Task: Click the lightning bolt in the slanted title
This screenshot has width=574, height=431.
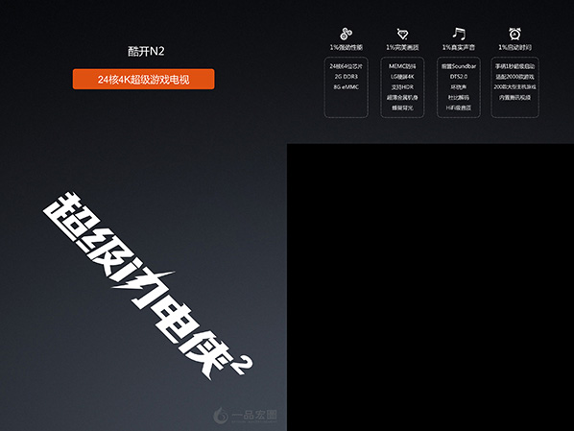Action: (x=144, y=280)
